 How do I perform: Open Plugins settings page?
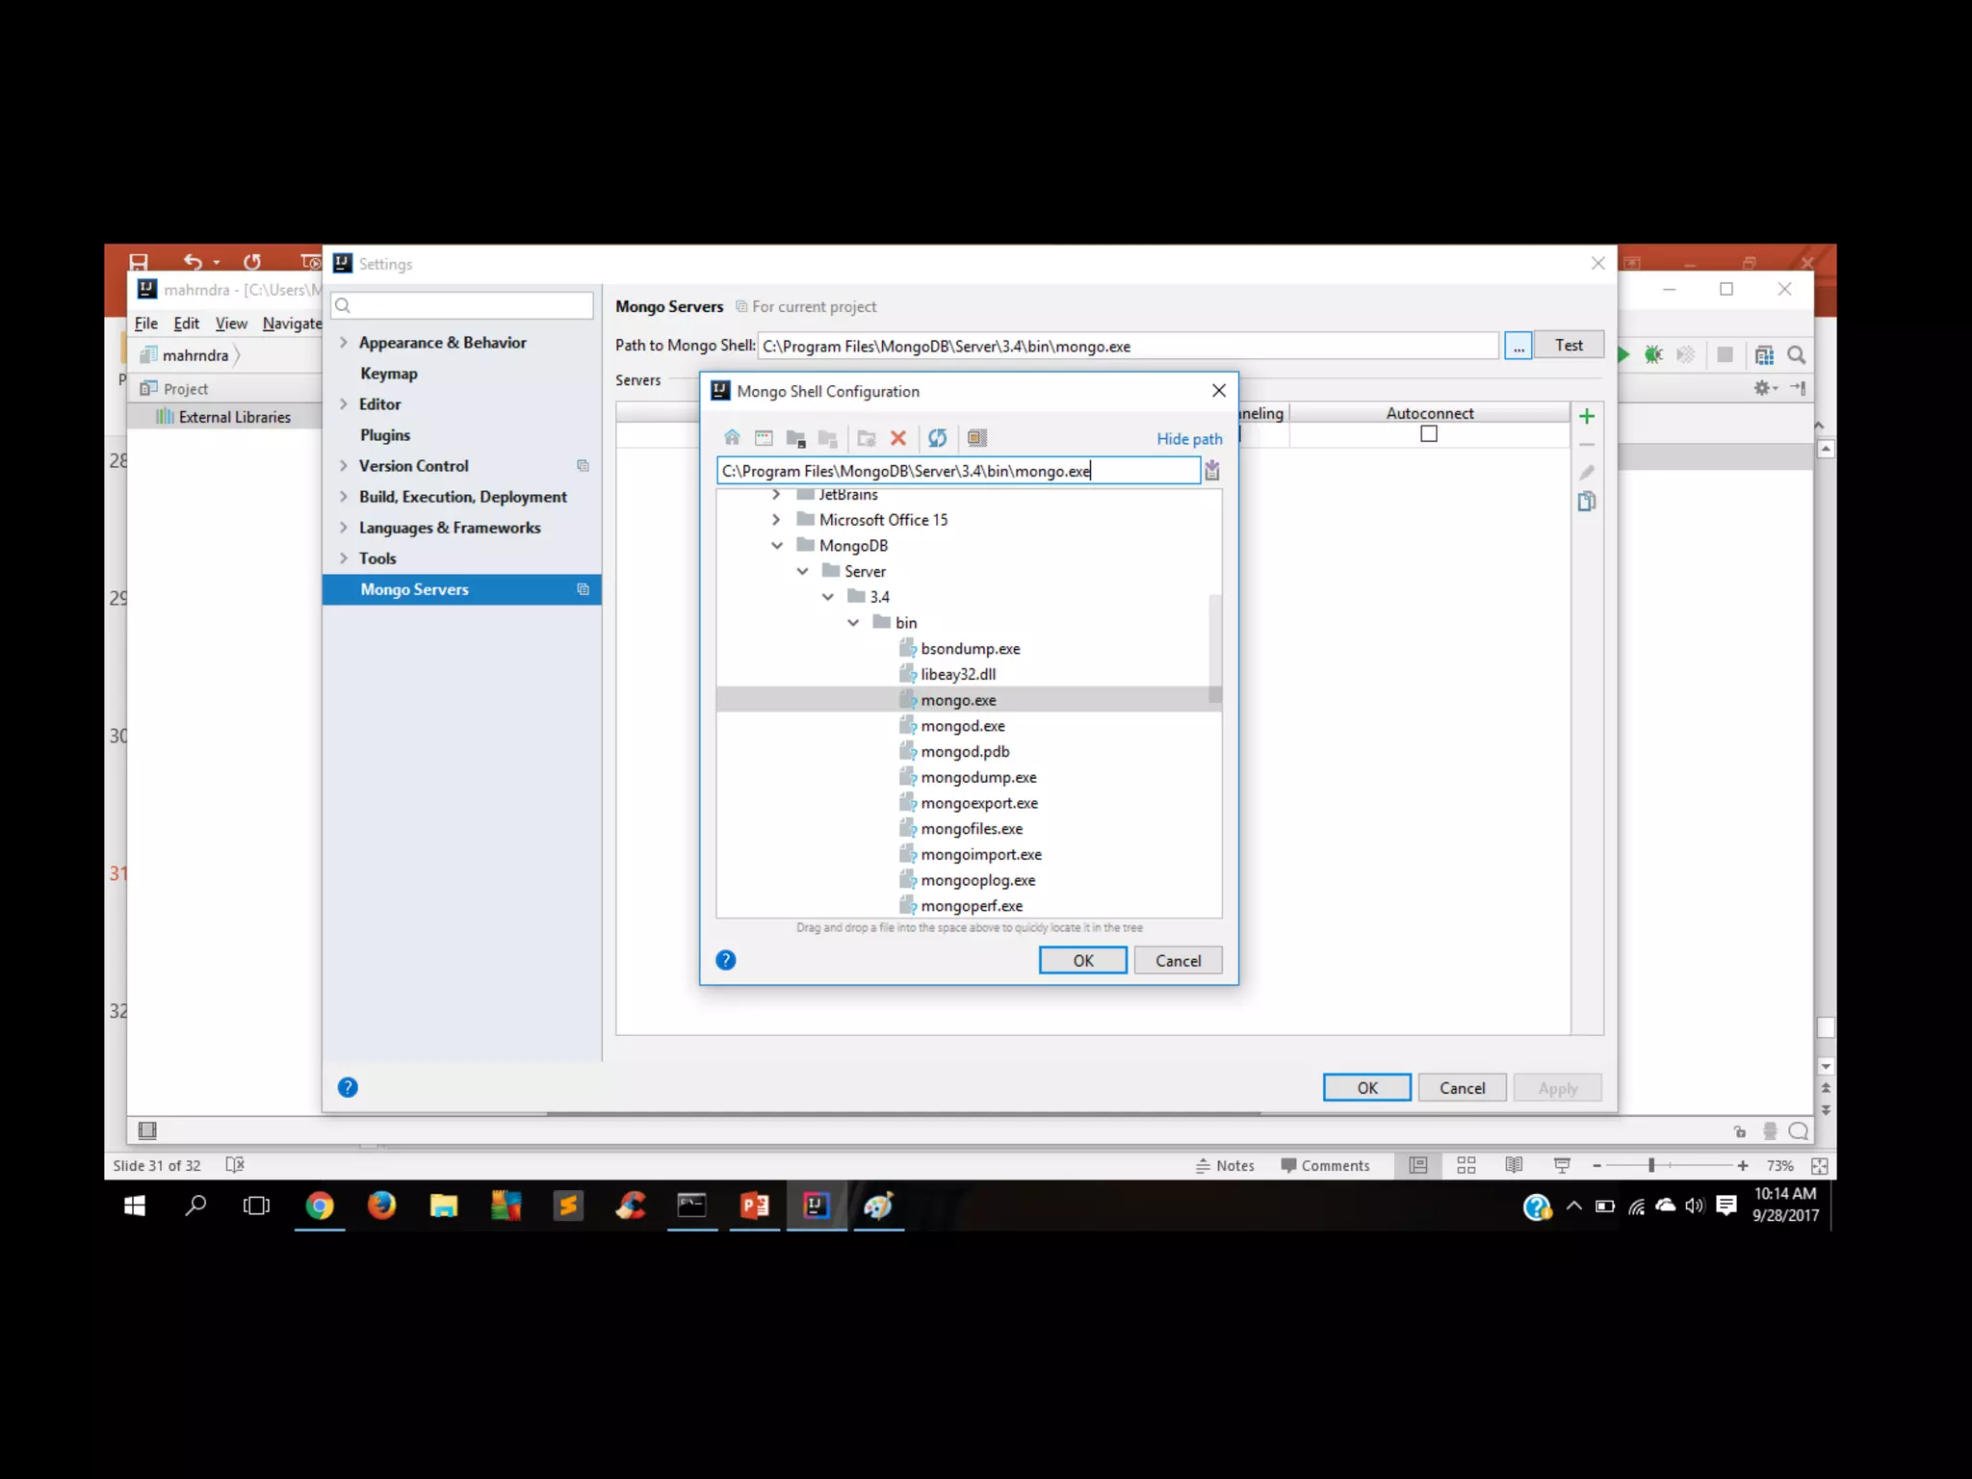point(385,435)
